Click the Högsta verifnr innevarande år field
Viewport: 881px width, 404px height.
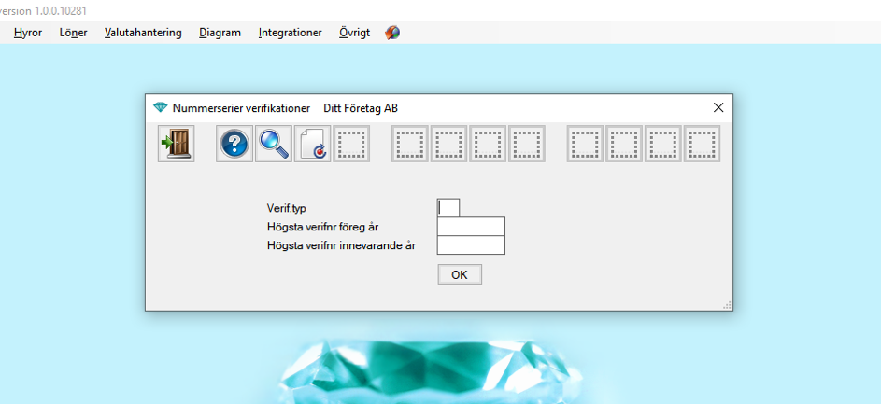[x=471, y=244]
